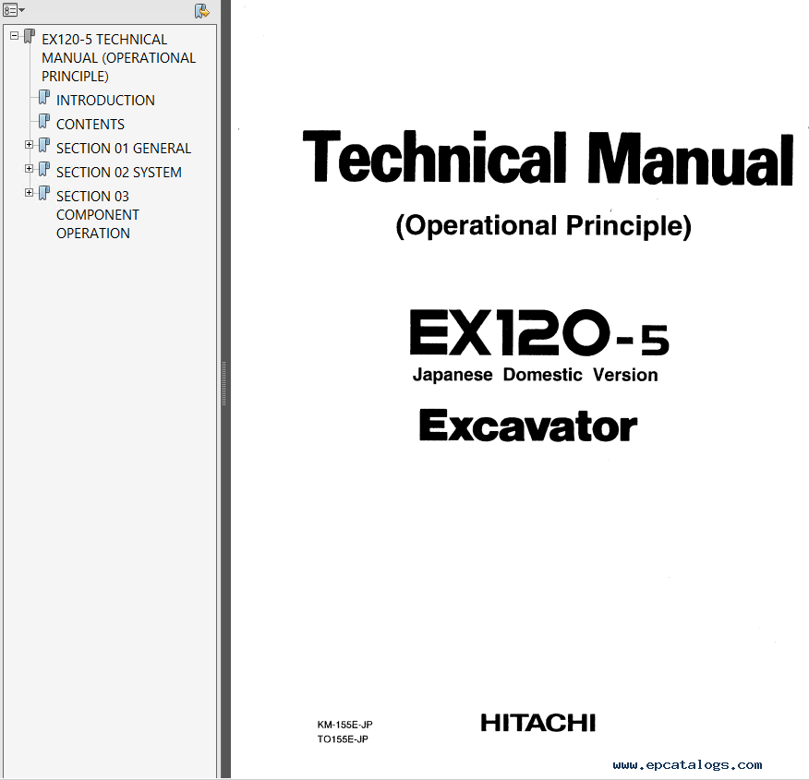Click the KM-155E-JP document code
809x780 pixels.
(x=345, y=725)
